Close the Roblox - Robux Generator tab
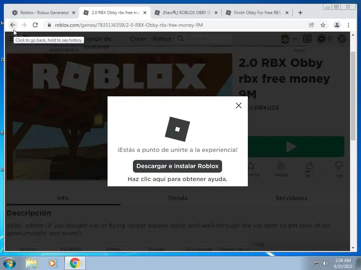361x270 pixels. (x=74, y=13)
